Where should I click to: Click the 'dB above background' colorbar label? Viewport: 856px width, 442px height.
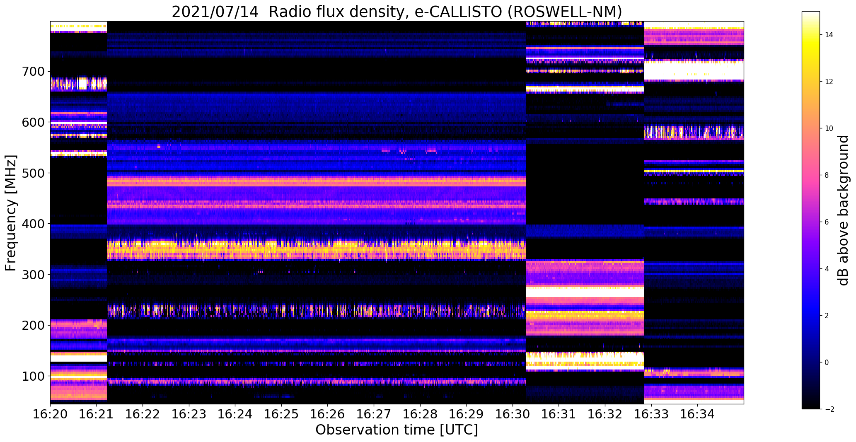tap(843, 210)
